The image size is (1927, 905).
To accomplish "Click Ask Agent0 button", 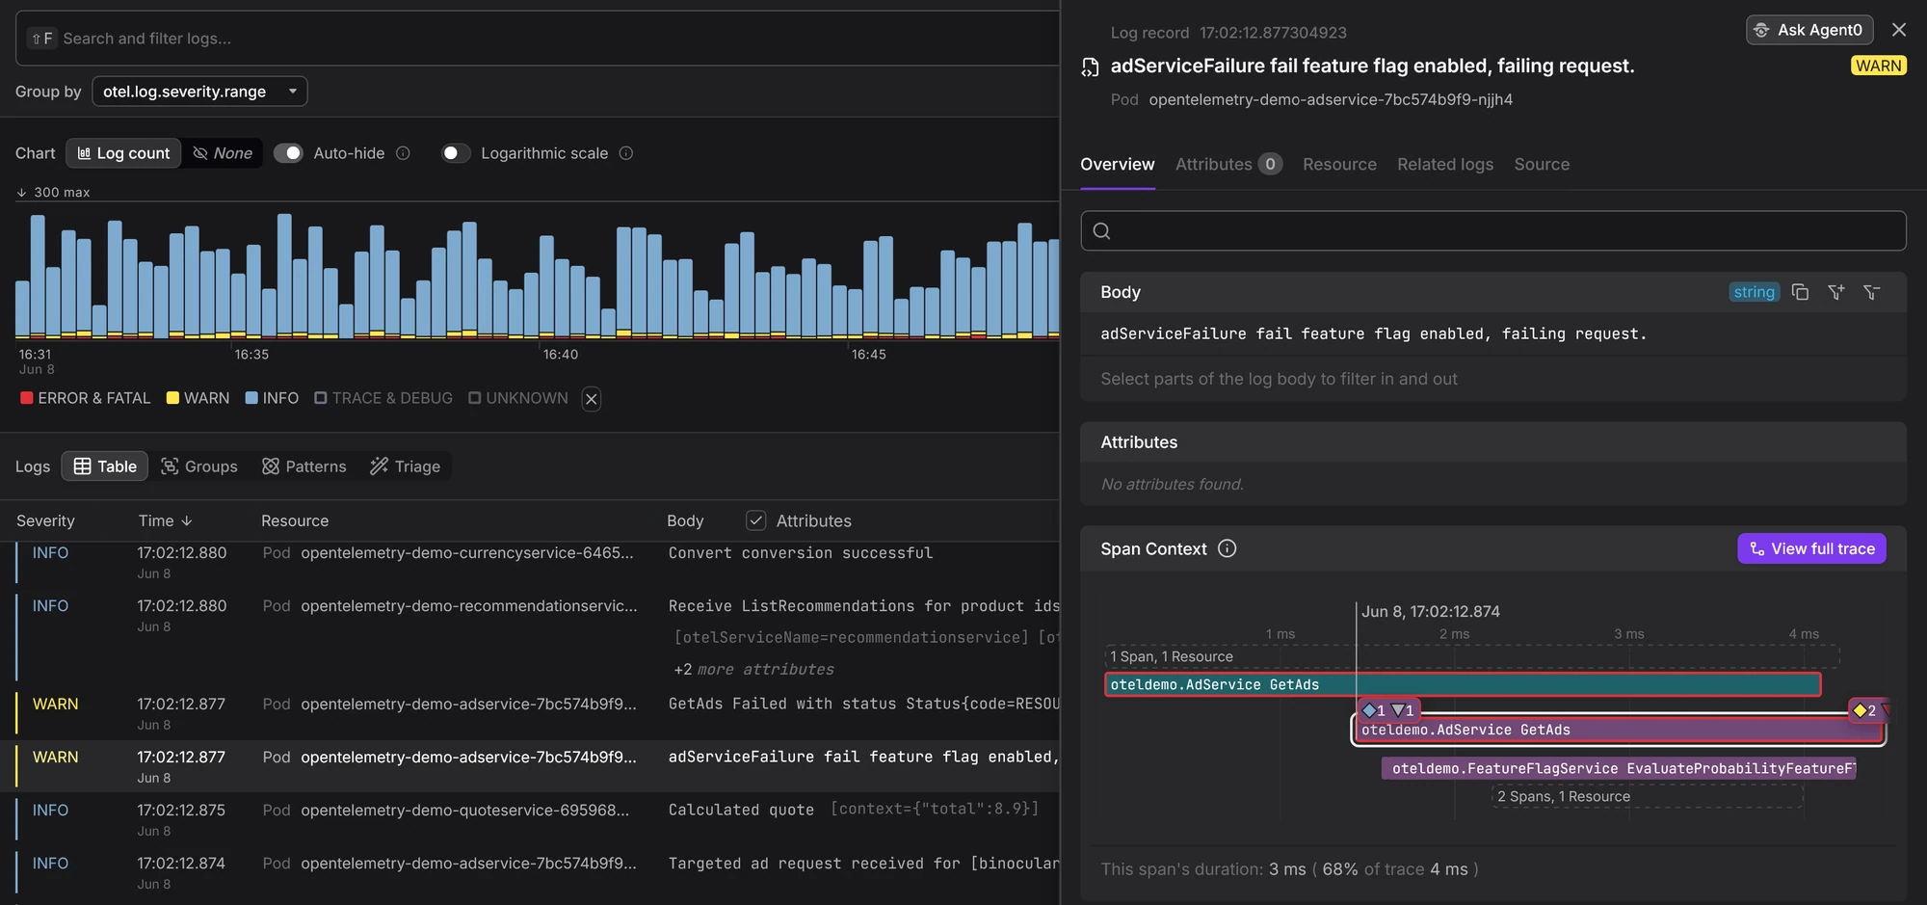I will (x=1809, y=30).
